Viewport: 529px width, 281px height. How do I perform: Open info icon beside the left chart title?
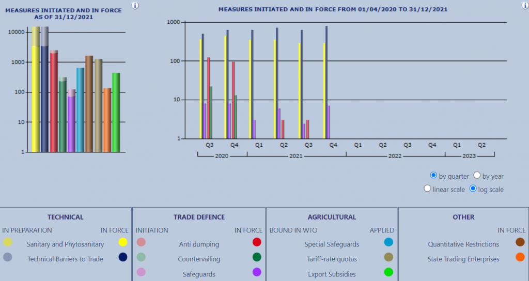(x=135, y=5)
